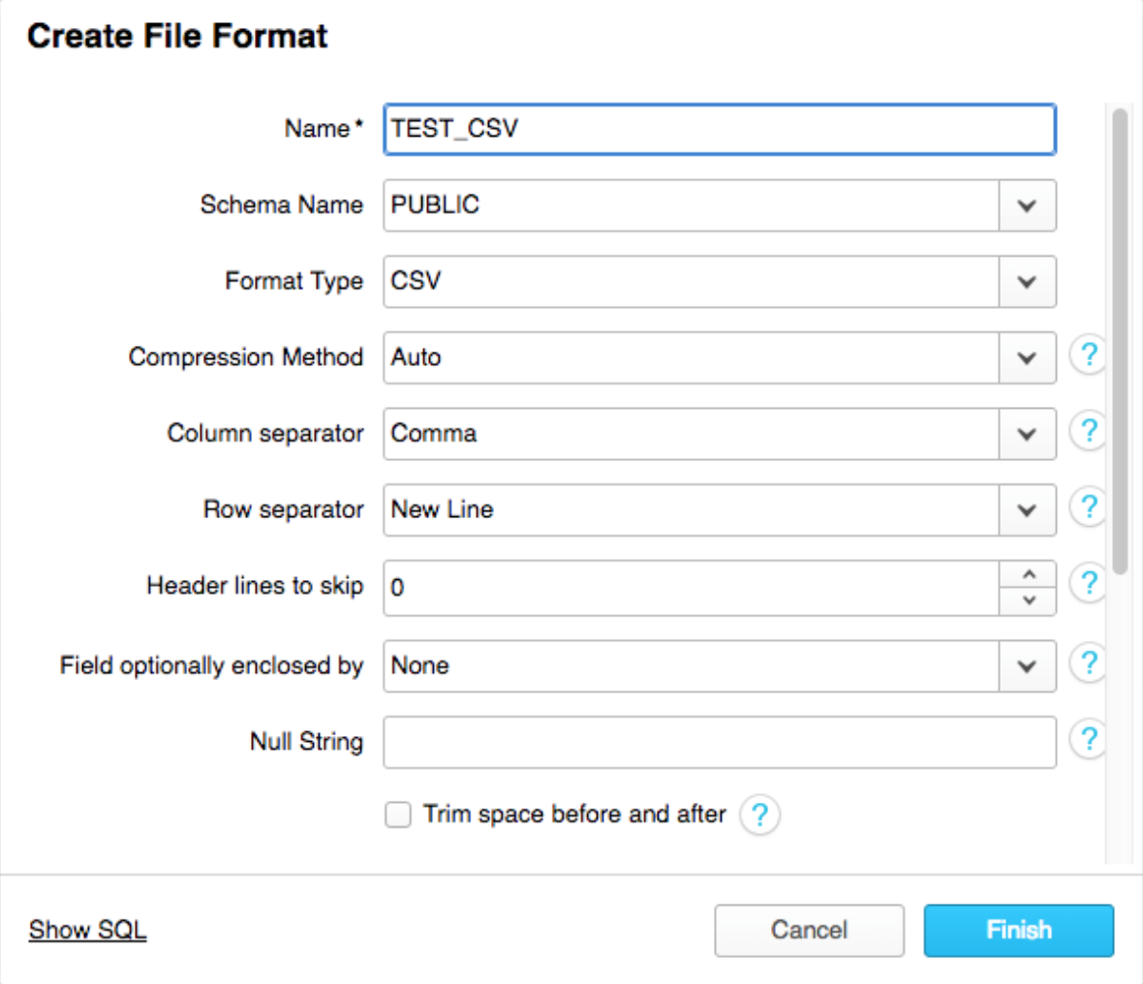This screenshot has width=1143, height=984.
Task: Open the Format Type dropdown
Action: [x=1027, y=282]
